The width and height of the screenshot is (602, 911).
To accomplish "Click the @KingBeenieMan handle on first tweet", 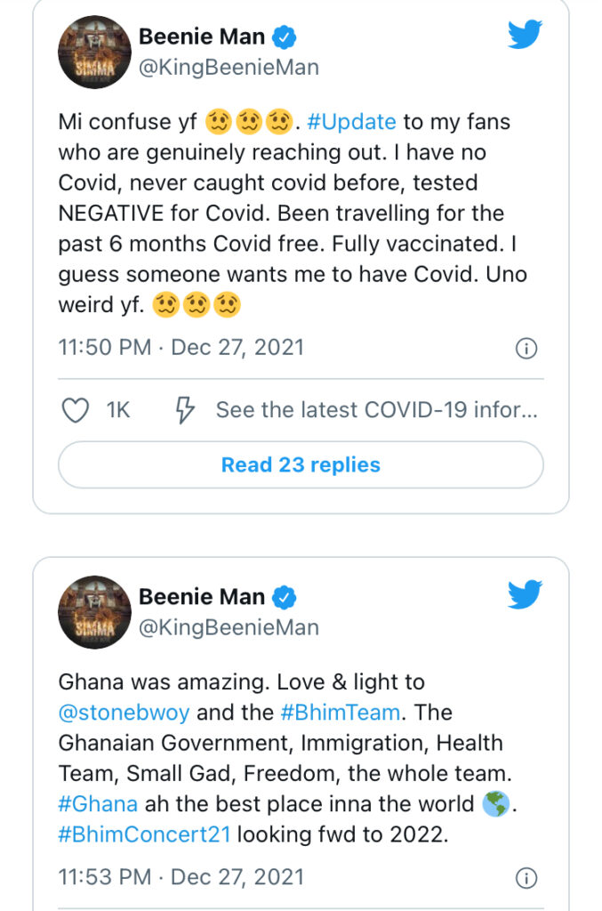I will pyautogui.click(x=229, y=67).
